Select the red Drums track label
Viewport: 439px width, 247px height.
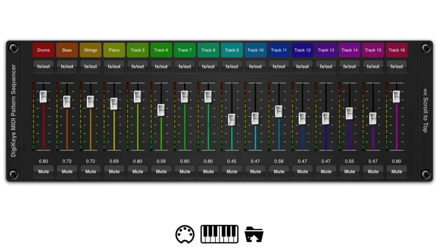[x=43, y=50]
